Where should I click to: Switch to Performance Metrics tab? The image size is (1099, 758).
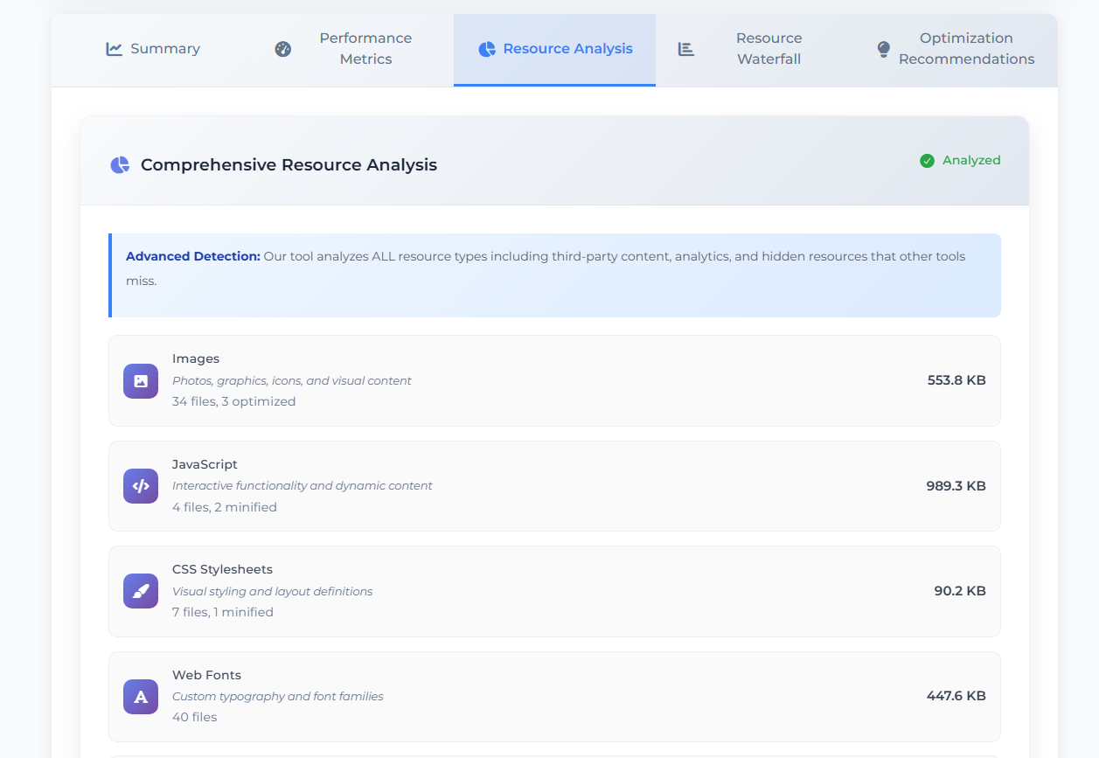353,49
